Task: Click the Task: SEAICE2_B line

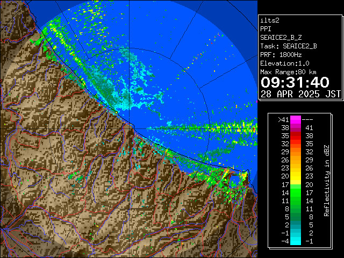Action: 289,46
